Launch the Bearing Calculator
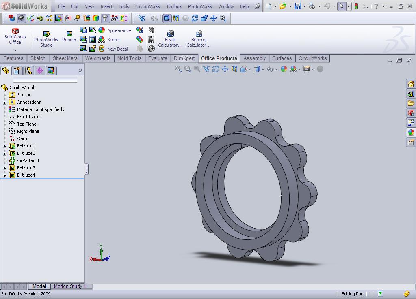Screen dimensions: 416x299 point(198,38)
